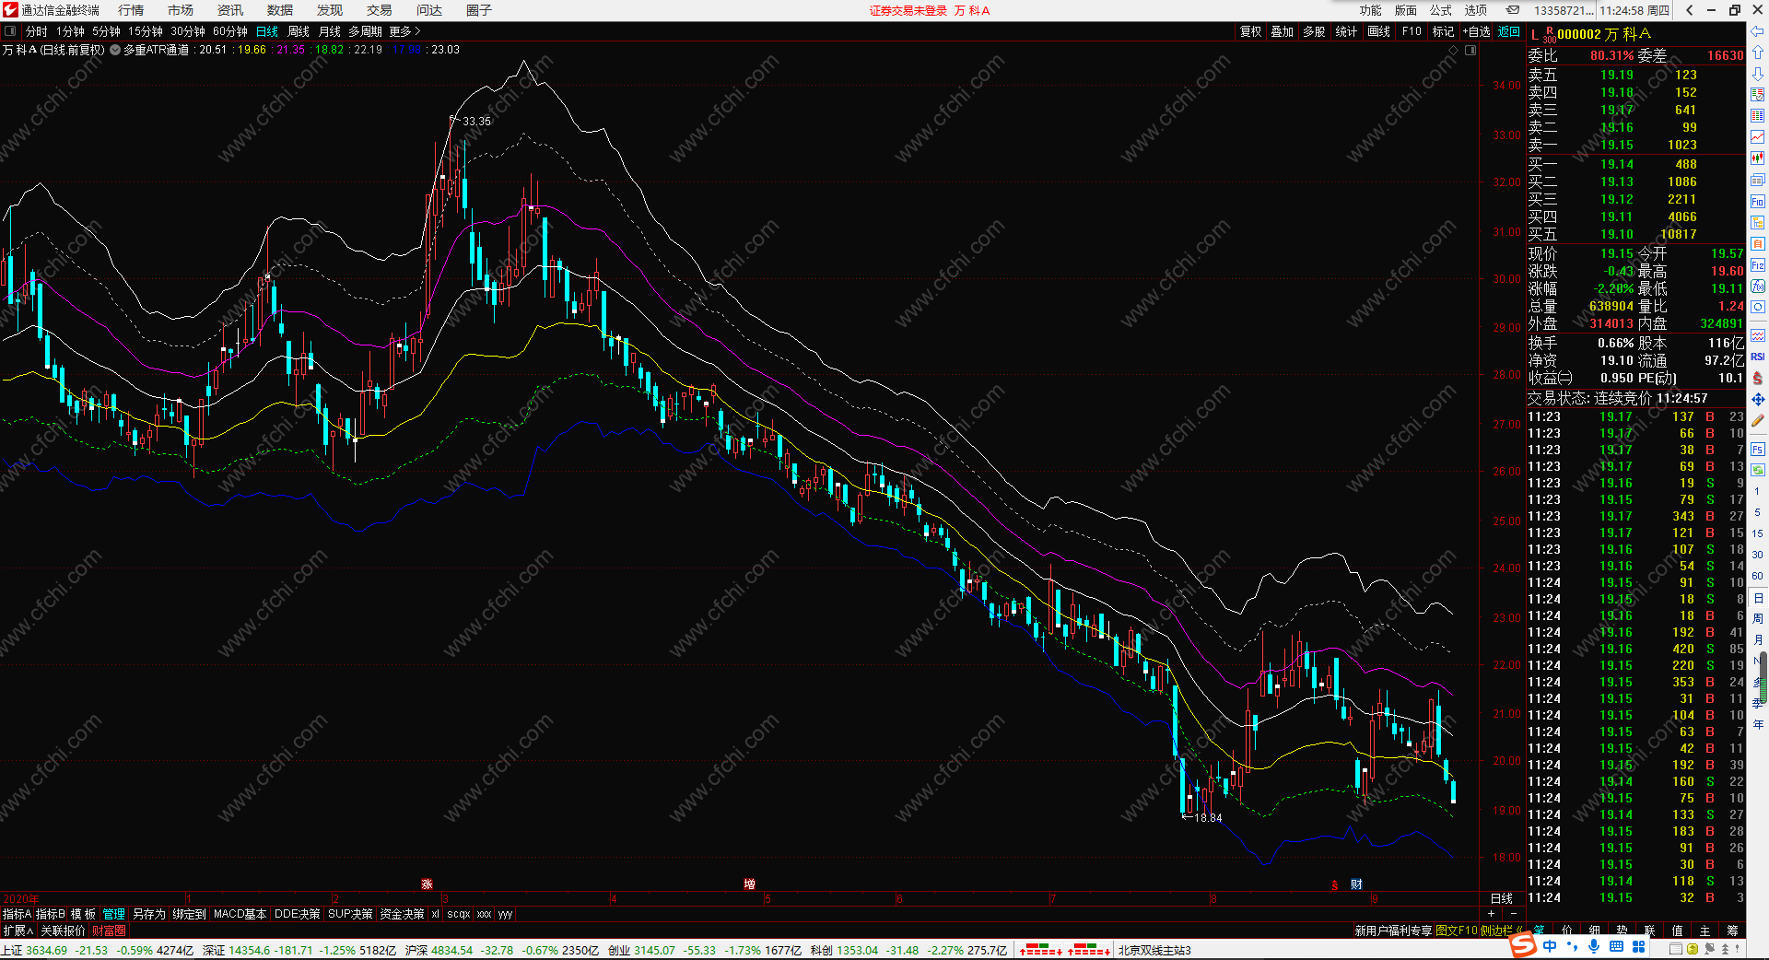Open the 选项 options menu
This screenshot has height=960, width=1769.
pyautogui.click(x=1476, y=10)
